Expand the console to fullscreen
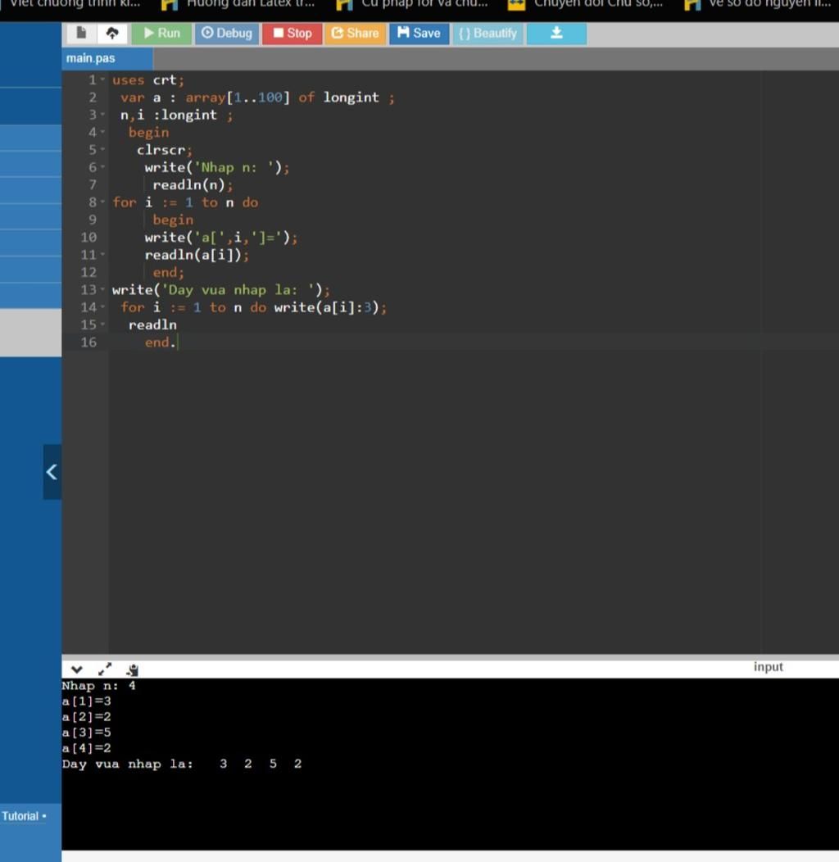The height and width of the screenshot is (862, 839). (104, 669)
